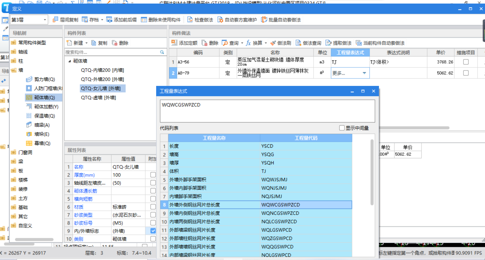Viewport: 485px width, 260px height.
Task: Click the 新建 component icon
Action: point(69,43)
